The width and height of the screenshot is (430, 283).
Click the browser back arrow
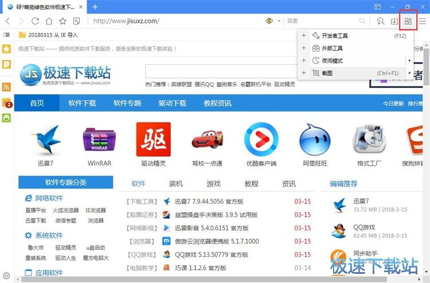click(7, 21)
